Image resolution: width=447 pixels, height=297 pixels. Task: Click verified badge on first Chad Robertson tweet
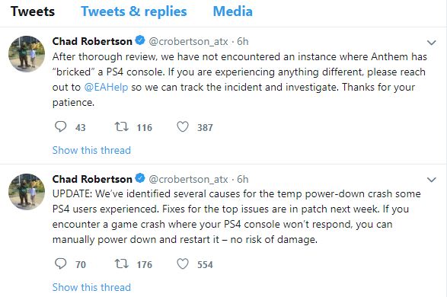tap(140, 40)
